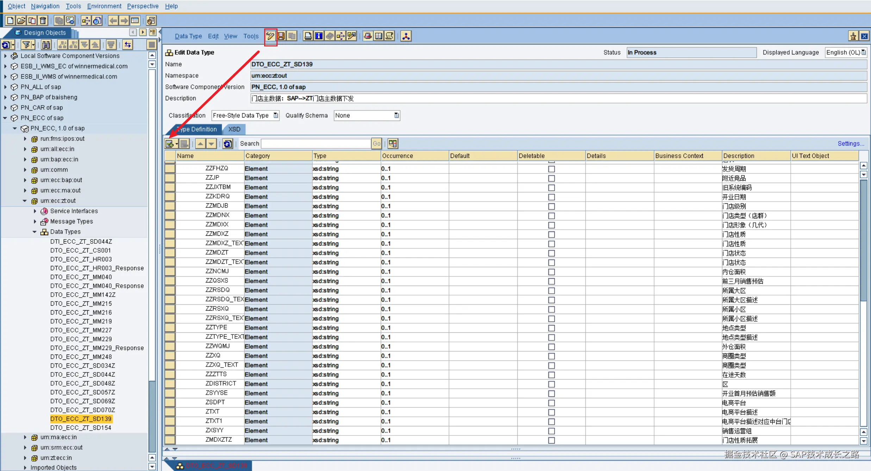The image size is (871, 471).
Task: Open the Qualify Schema dropdown
Action: 396,115
